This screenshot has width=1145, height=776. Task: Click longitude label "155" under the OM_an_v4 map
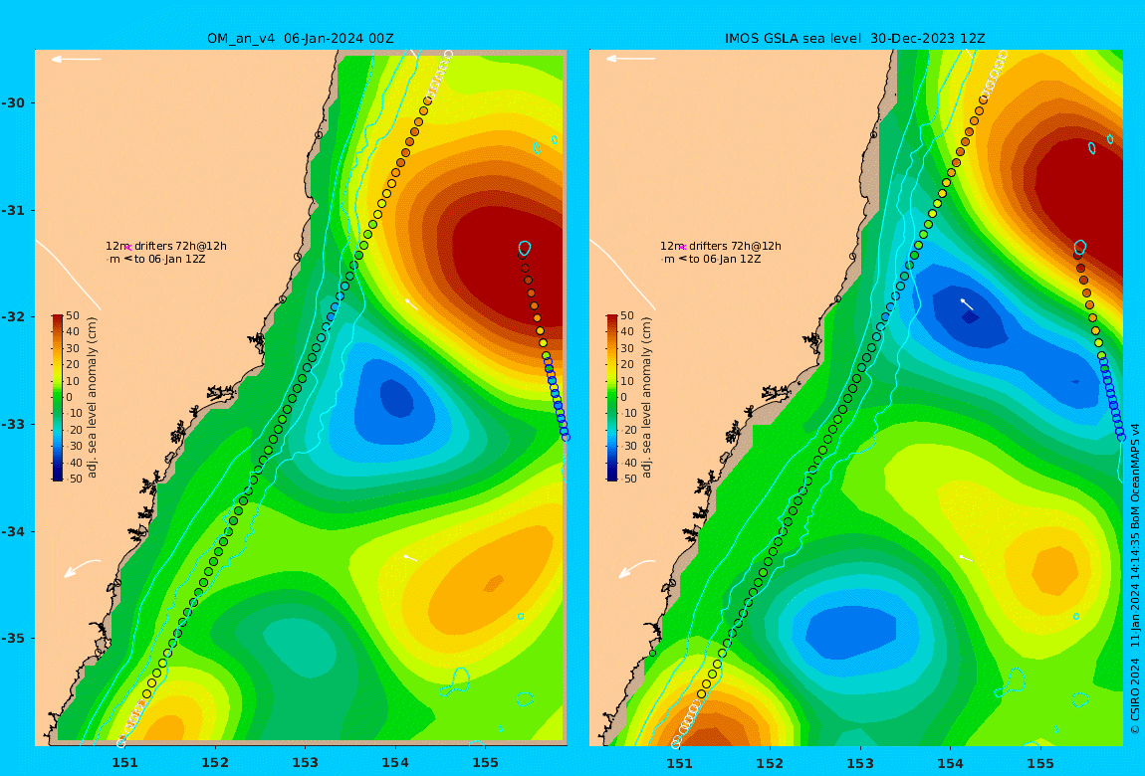(486, 763)
